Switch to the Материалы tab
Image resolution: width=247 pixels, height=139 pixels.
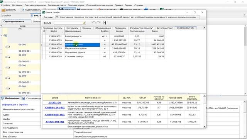point(72,28)
